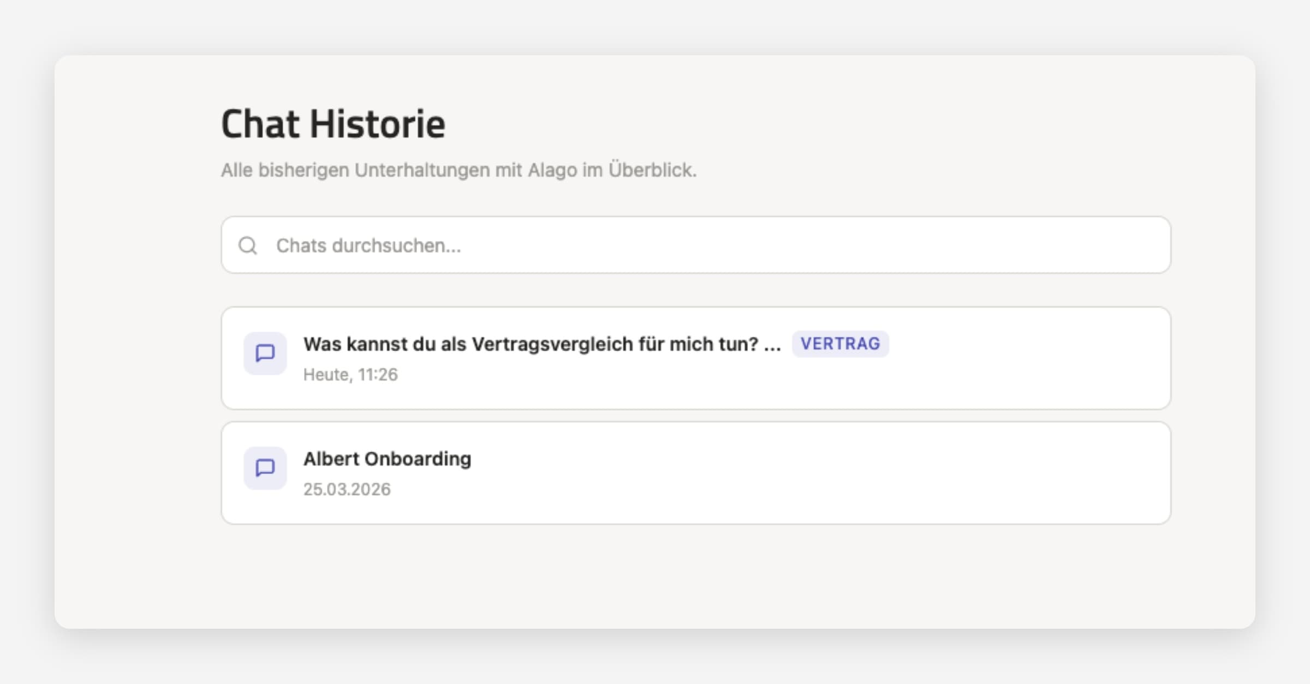Screen dimensions: 1310x684
Task: Click the word 'Historie' in the heading
Action: tap(378, 124)
